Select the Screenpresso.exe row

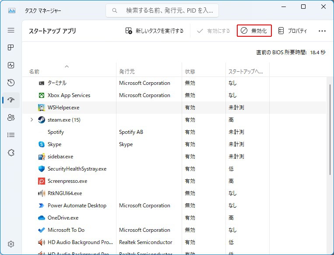click(x=67, y=181)
